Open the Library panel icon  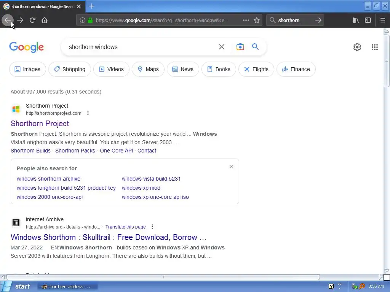pos(356,21)
